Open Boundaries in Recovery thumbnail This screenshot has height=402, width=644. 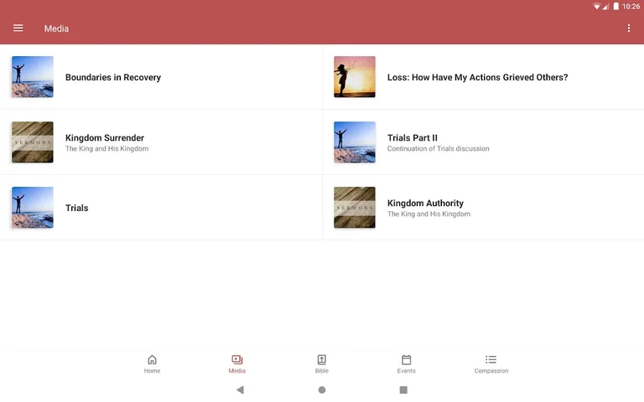[x=33, y=77]
